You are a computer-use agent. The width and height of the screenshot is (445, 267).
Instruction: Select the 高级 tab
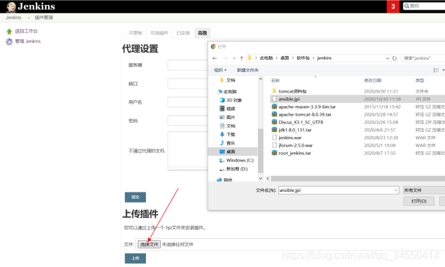click(203, 33)
